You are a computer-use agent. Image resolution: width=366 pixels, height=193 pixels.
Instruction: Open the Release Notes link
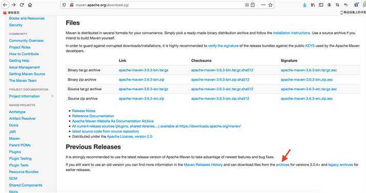pyautogui.click(x=84, y=111)
